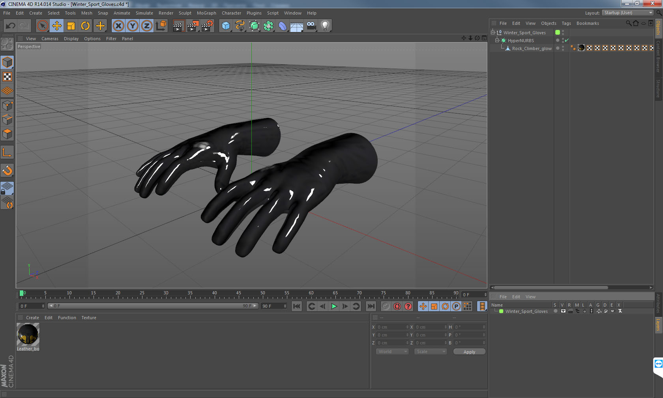Image resolution: width=663 pixels, height=398 pixels.
Task: Toggle the locked workplane icon
Action: [7, 188]
